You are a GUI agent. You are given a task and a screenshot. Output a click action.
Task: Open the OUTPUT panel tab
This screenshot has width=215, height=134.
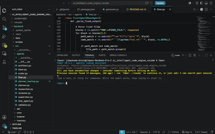tap(76, 55)
